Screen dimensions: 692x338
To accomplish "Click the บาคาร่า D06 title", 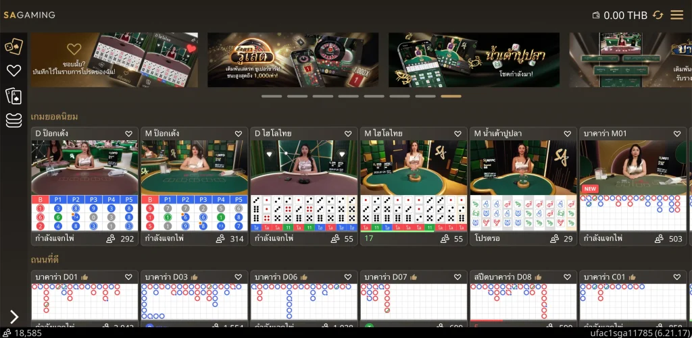I will click(x=276, y=277).
